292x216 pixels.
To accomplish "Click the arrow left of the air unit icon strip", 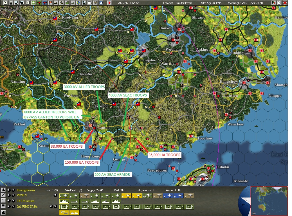I will [x=55, y=195].
